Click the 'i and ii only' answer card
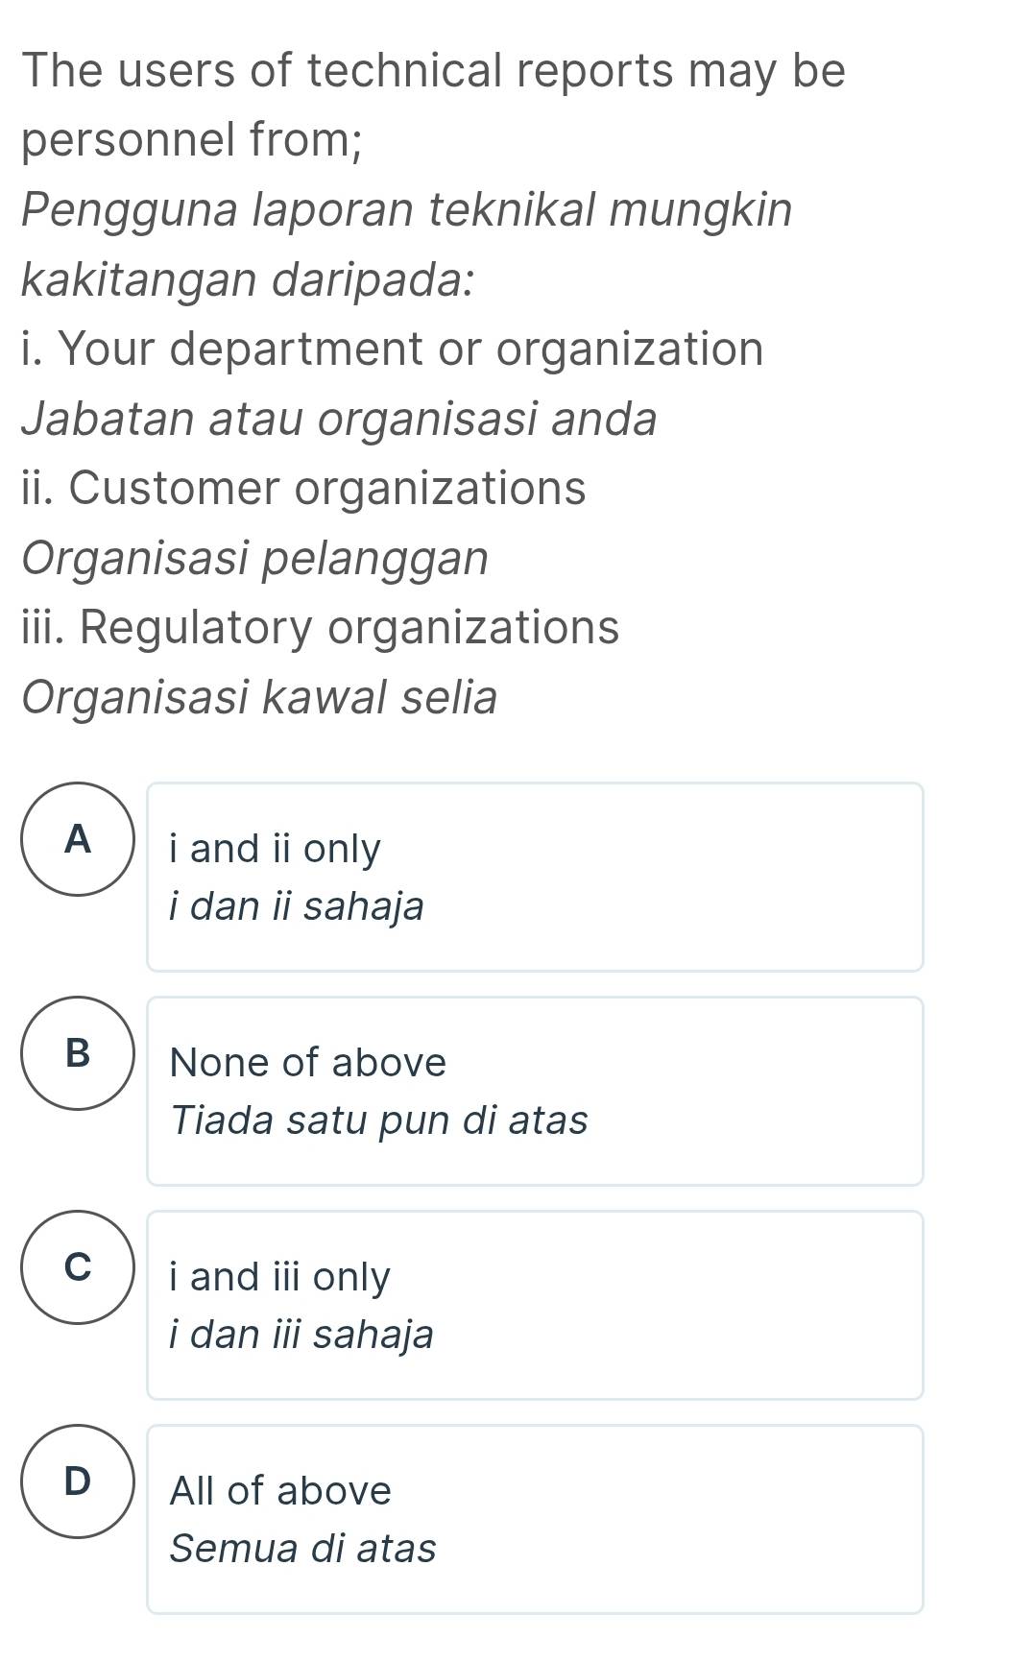1011x1662 pixels. [x=535, y=877]
